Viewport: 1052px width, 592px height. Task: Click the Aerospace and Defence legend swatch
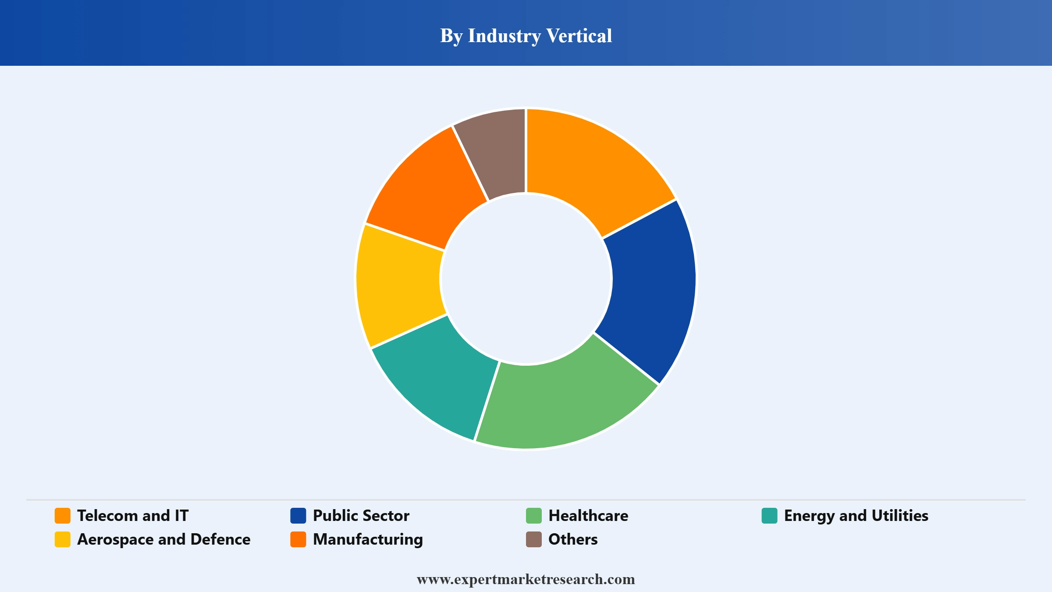[62, 539]
